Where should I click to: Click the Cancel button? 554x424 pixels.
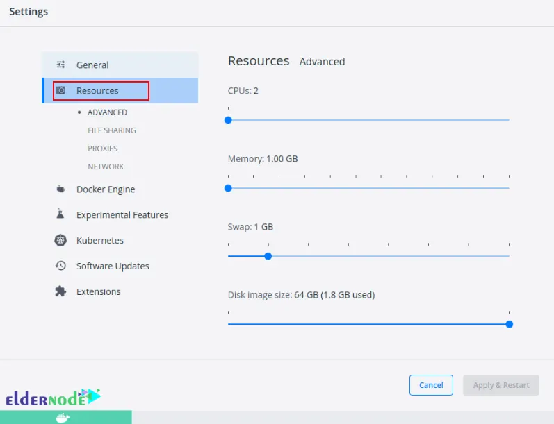pos(431,385)
